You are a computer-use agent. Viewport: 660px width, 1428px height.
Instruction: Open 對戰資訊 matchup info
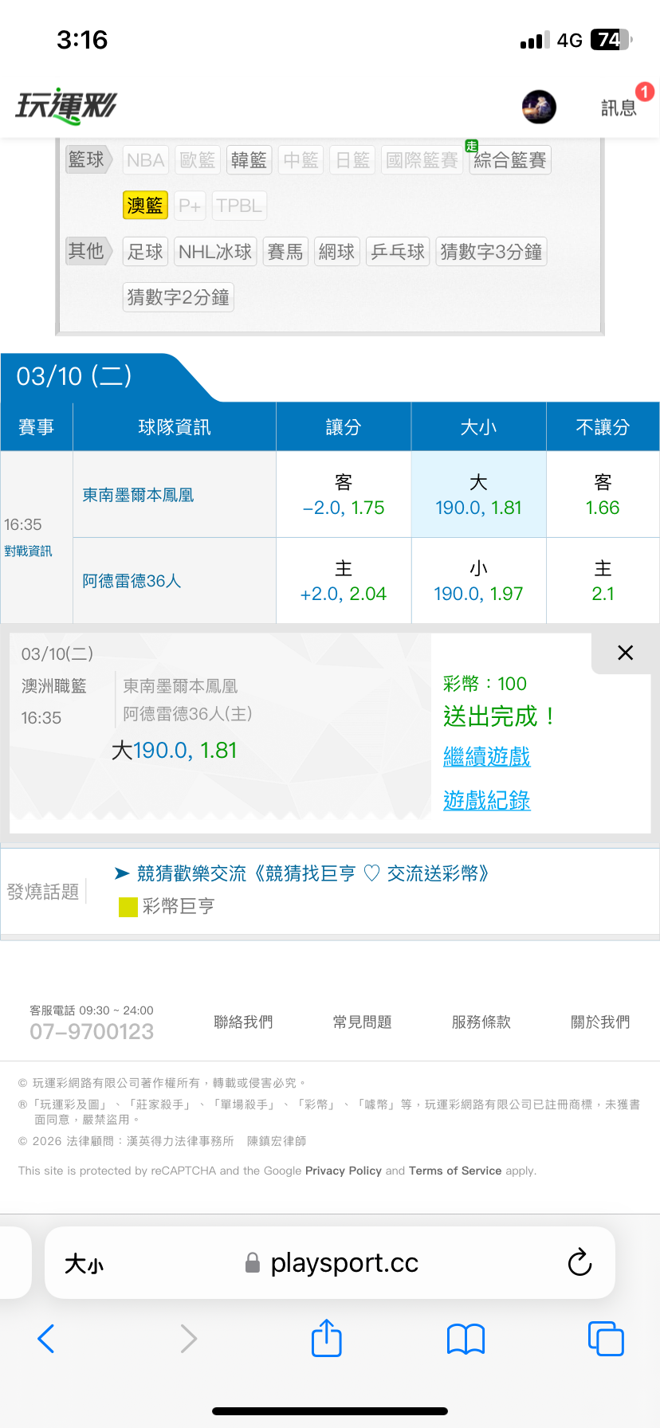click(x=28, y=551)
